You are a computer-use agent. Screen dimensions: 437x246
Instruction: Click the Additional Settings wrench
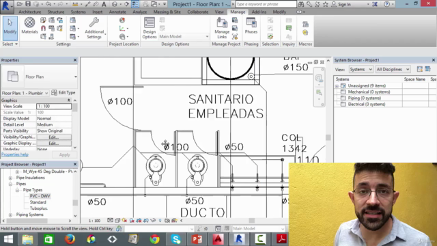(94, 28)
